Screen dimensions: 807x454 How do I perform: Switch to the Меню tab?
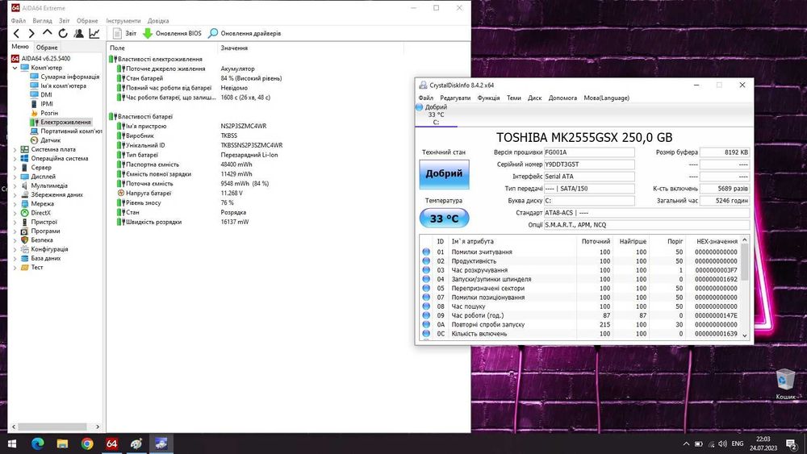(20, 47)
